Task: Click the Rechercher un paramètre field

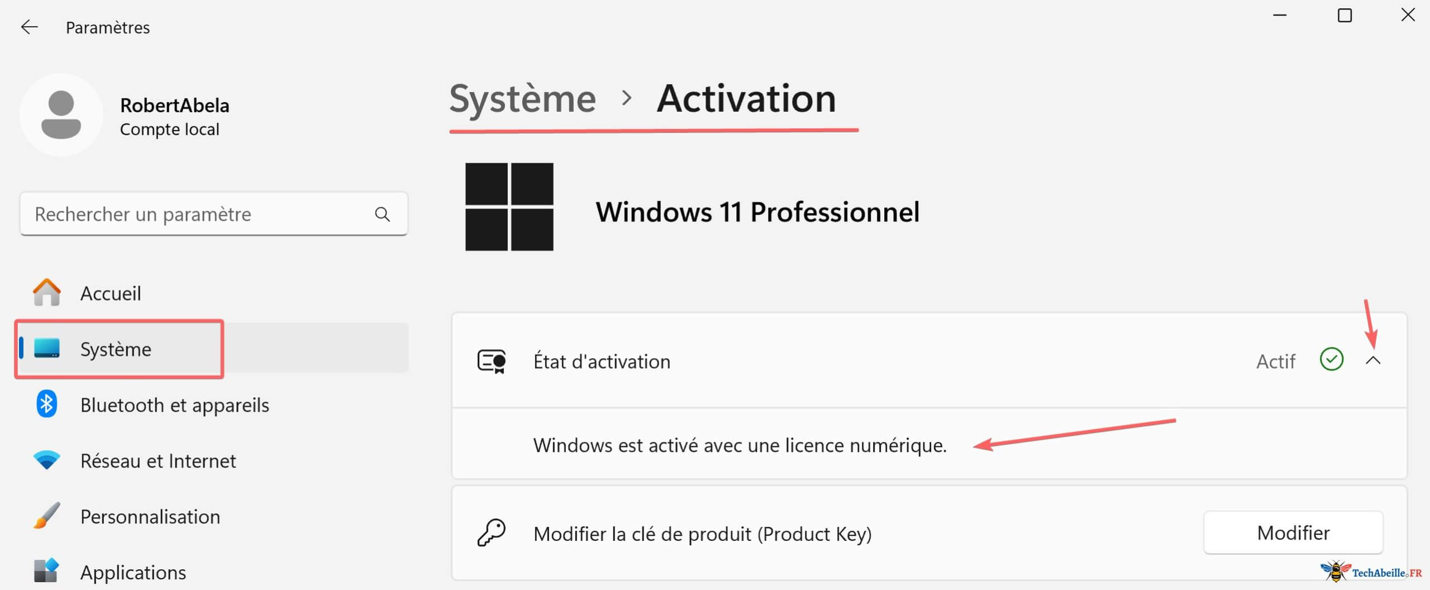Action: click(x=201, y=214)
